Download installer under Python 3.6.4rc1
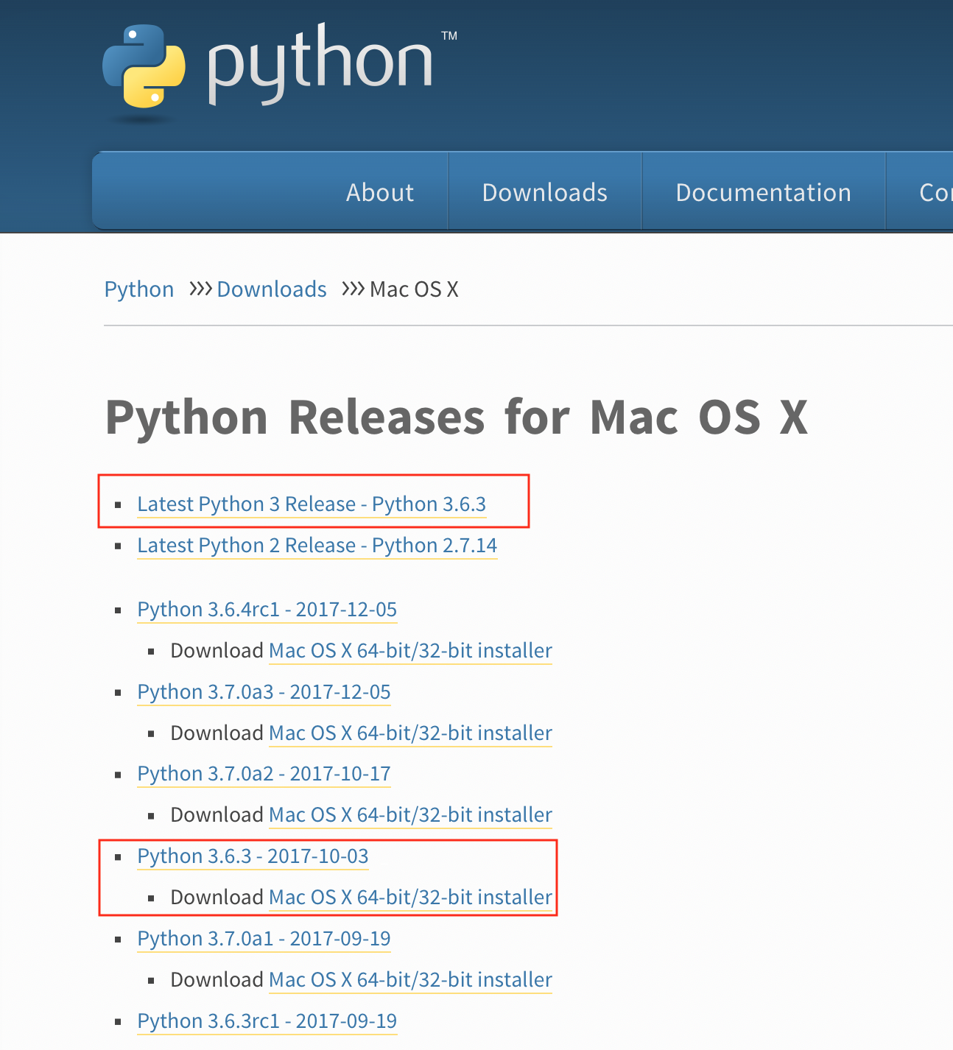 point(411,651)
